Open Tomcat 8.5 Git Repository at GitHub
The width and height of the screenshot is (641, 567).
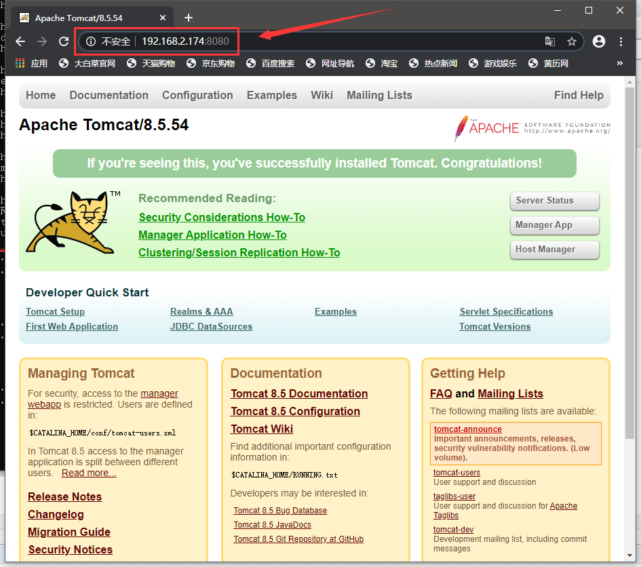click(298, 539)
